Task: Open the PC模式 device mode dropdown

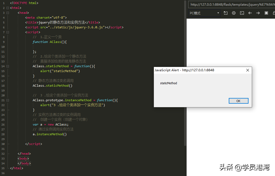Action: click(x=204, y=13)
